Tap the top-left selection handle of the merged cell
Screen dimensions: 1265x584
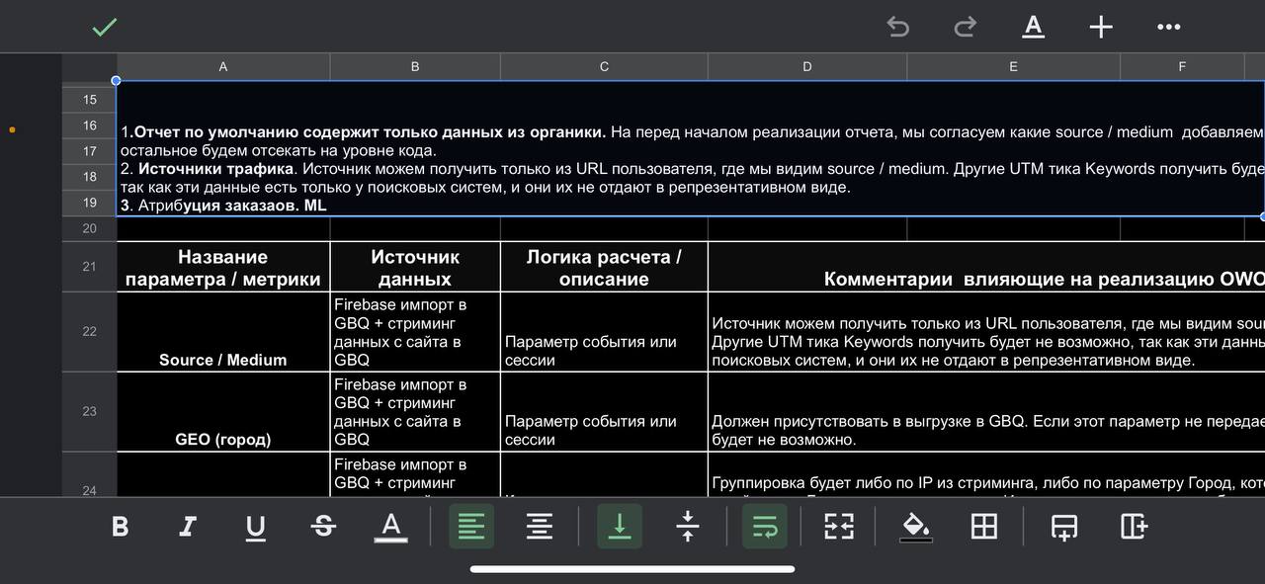coord(117,80)
